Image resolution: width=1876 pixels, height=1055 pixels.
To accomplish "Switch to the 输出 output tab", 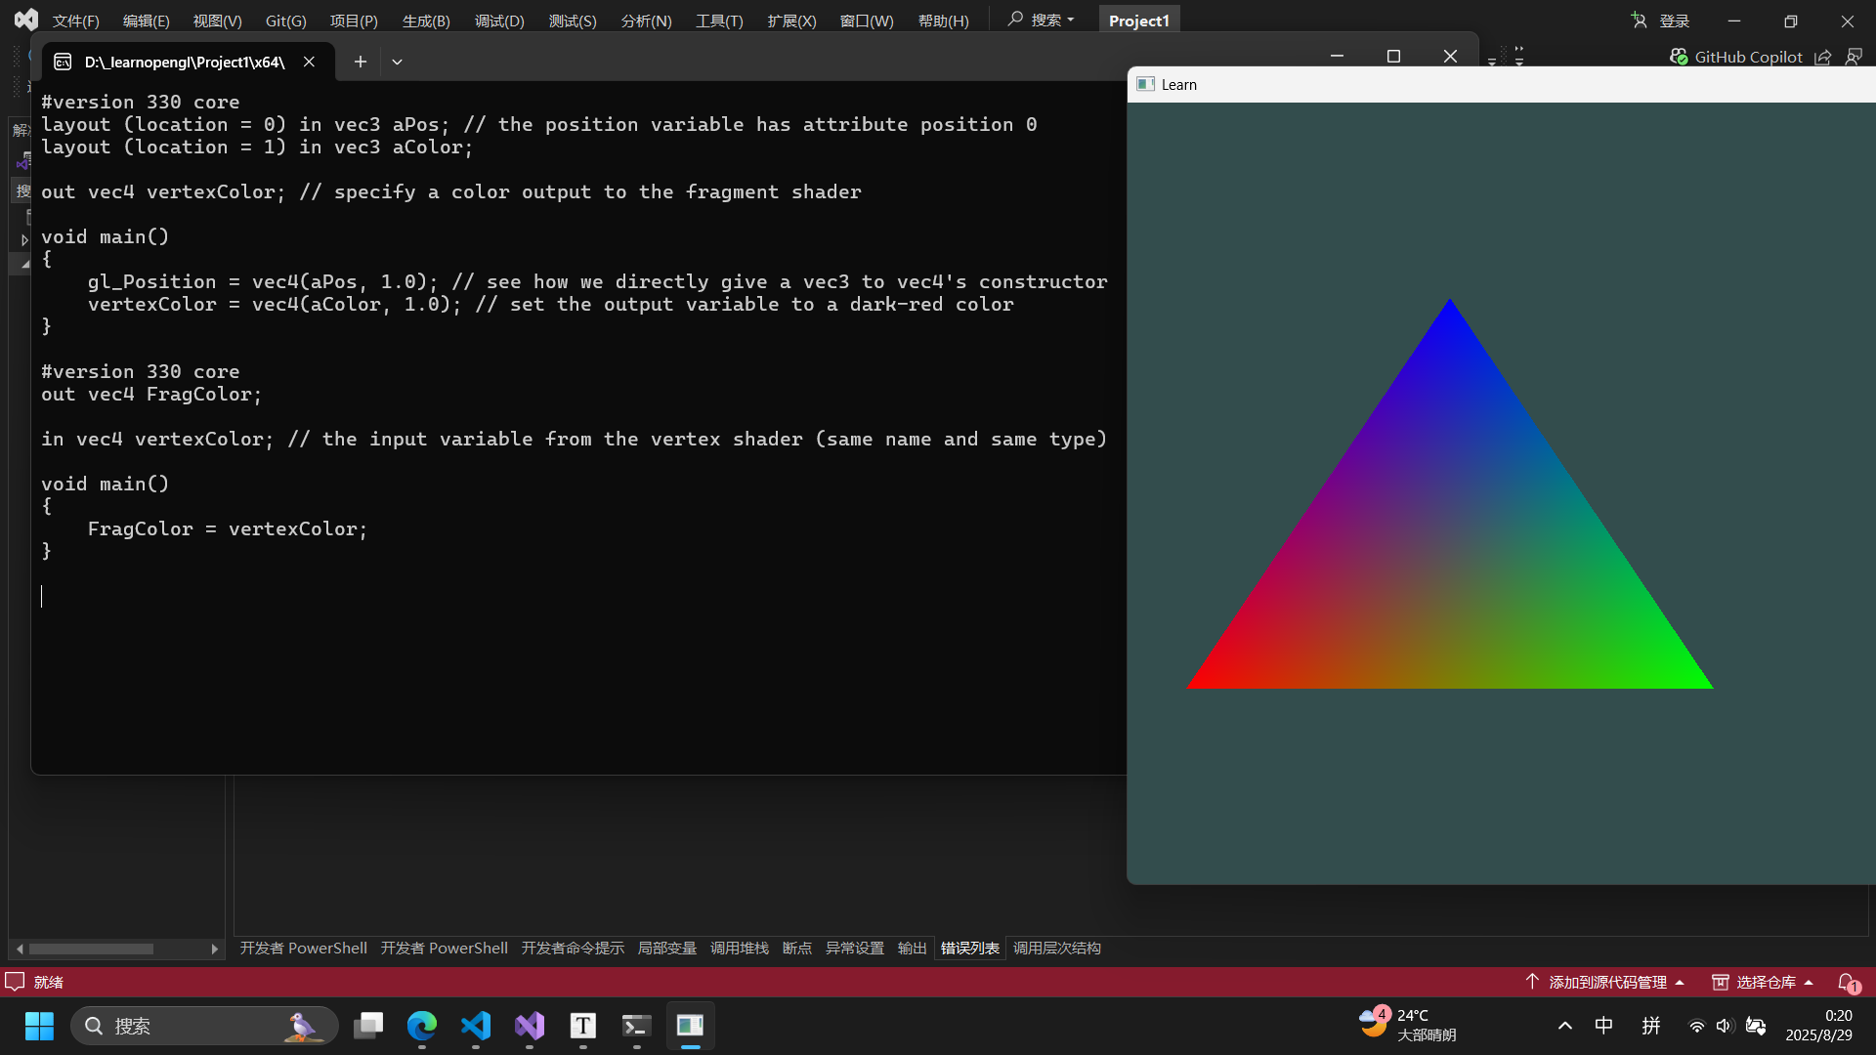I will [x=911, y=948].
